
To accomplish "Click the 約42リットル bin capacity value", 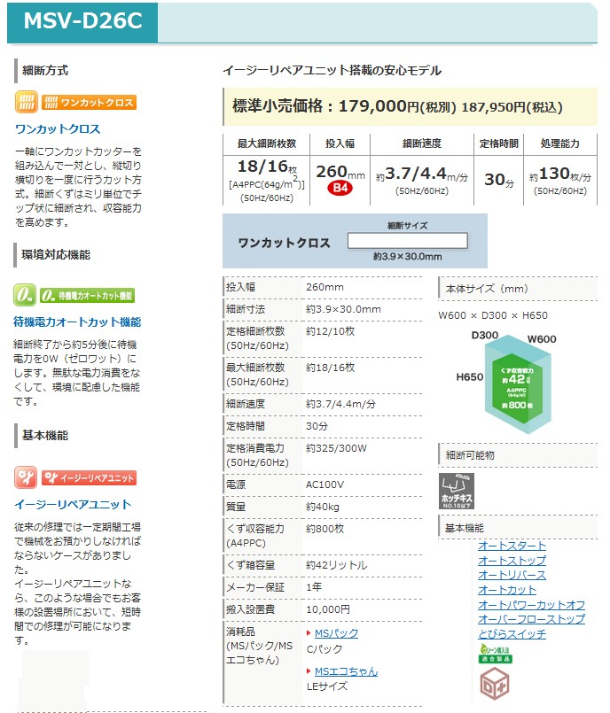I will coord(336,565).
